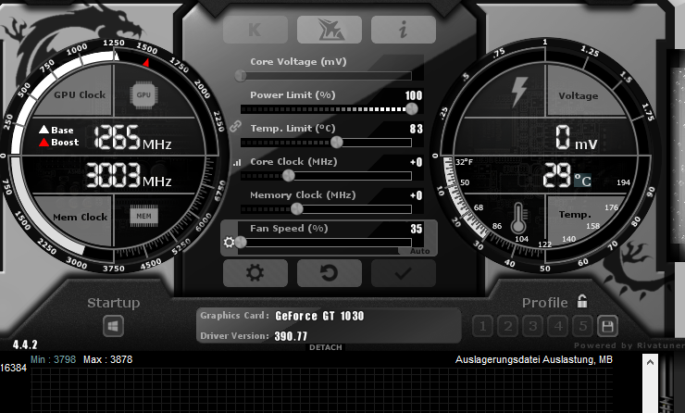Click the Max : 3878 graph value

pos(108,359)
